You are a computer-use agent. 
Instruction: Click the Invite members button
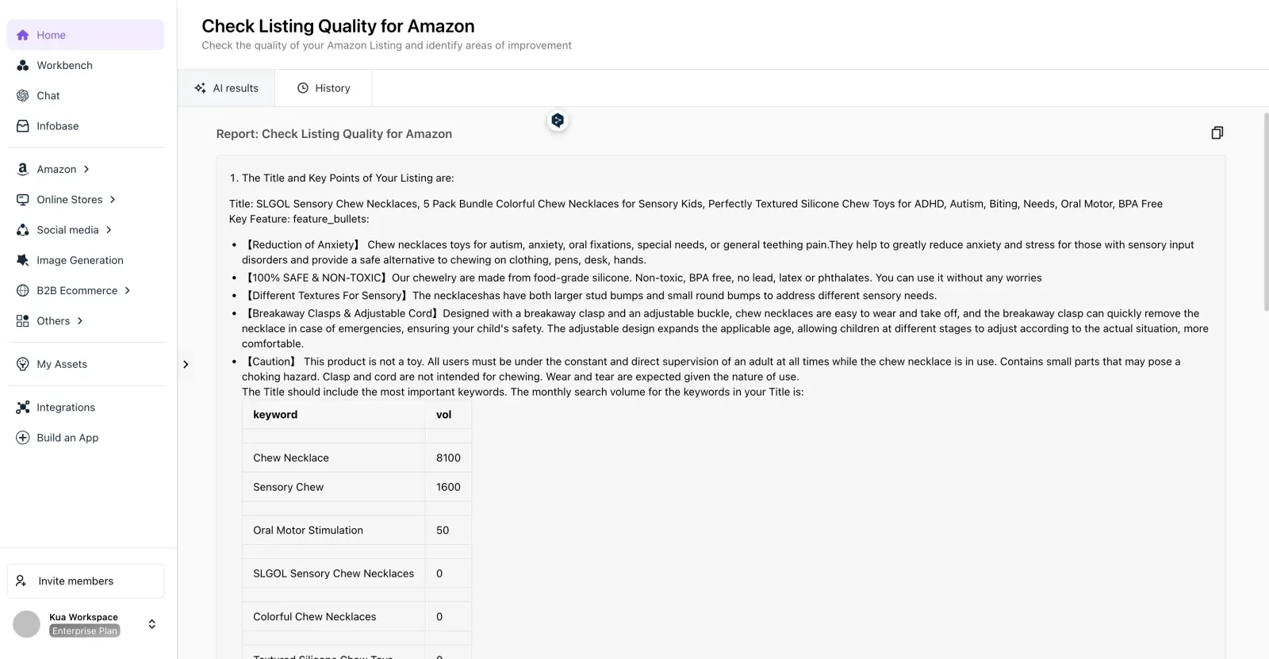[x=85, y=580]
